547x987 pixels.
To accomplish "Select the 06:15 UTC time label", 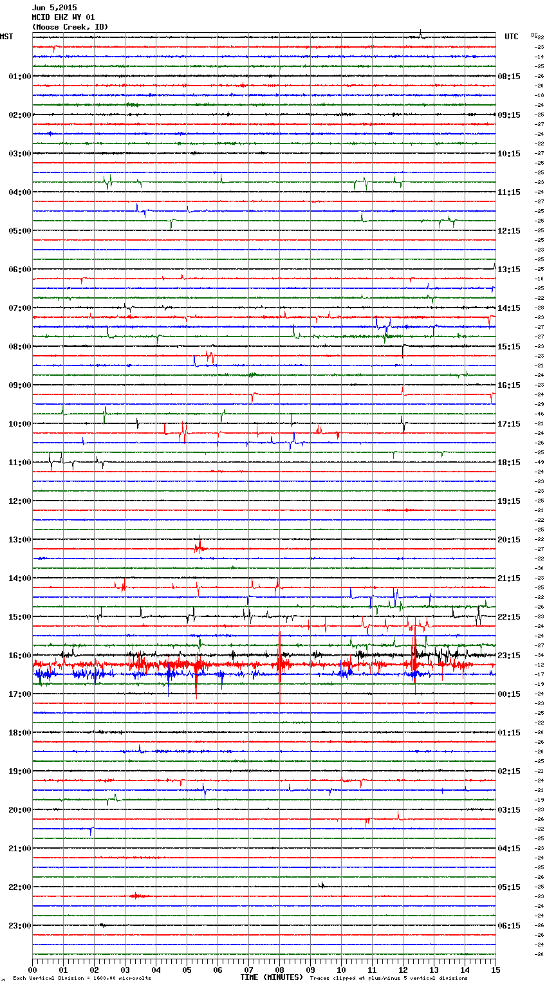I will 509,926.
